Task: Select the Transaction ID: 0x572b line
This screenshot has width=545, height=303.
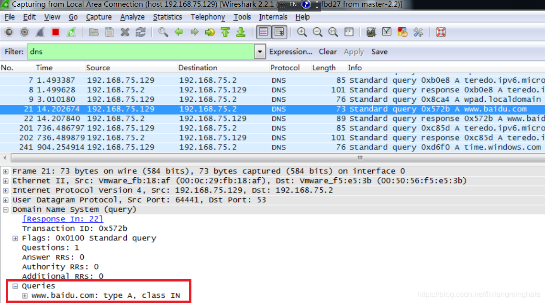Action: click(x=75, y=229)
